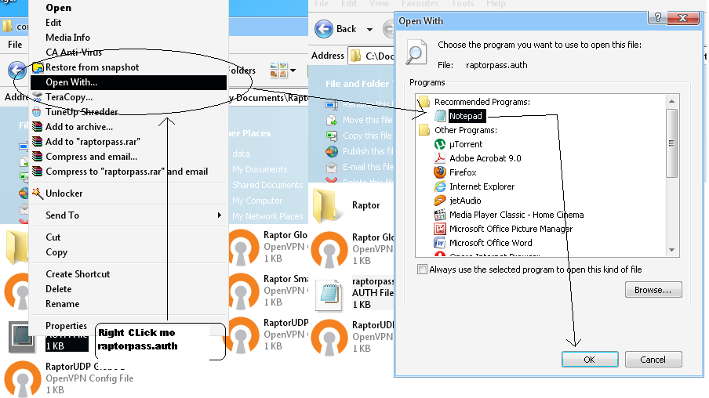This screenshot has width=709, height=398.
Task: Select Microsoft Office Picture Manager icon
Action: [x=440, y=229]
